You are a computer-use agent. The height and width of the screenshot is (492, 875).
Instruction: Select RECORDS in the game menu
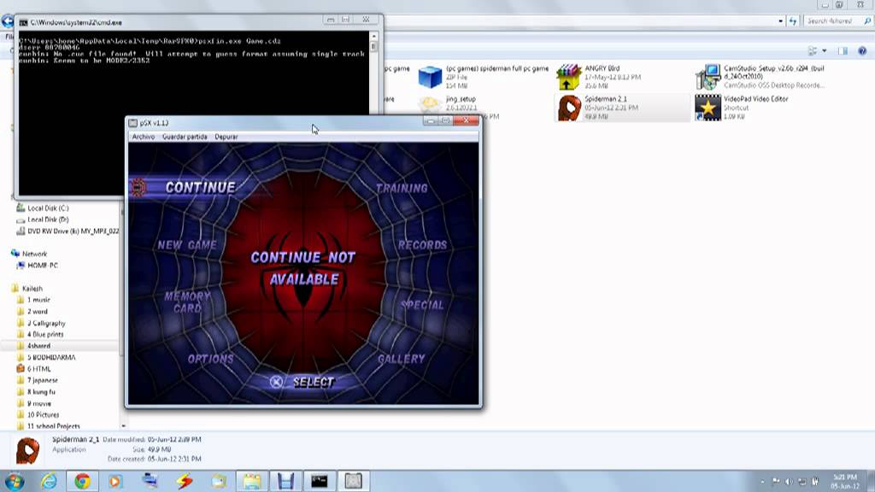point(422,245)
